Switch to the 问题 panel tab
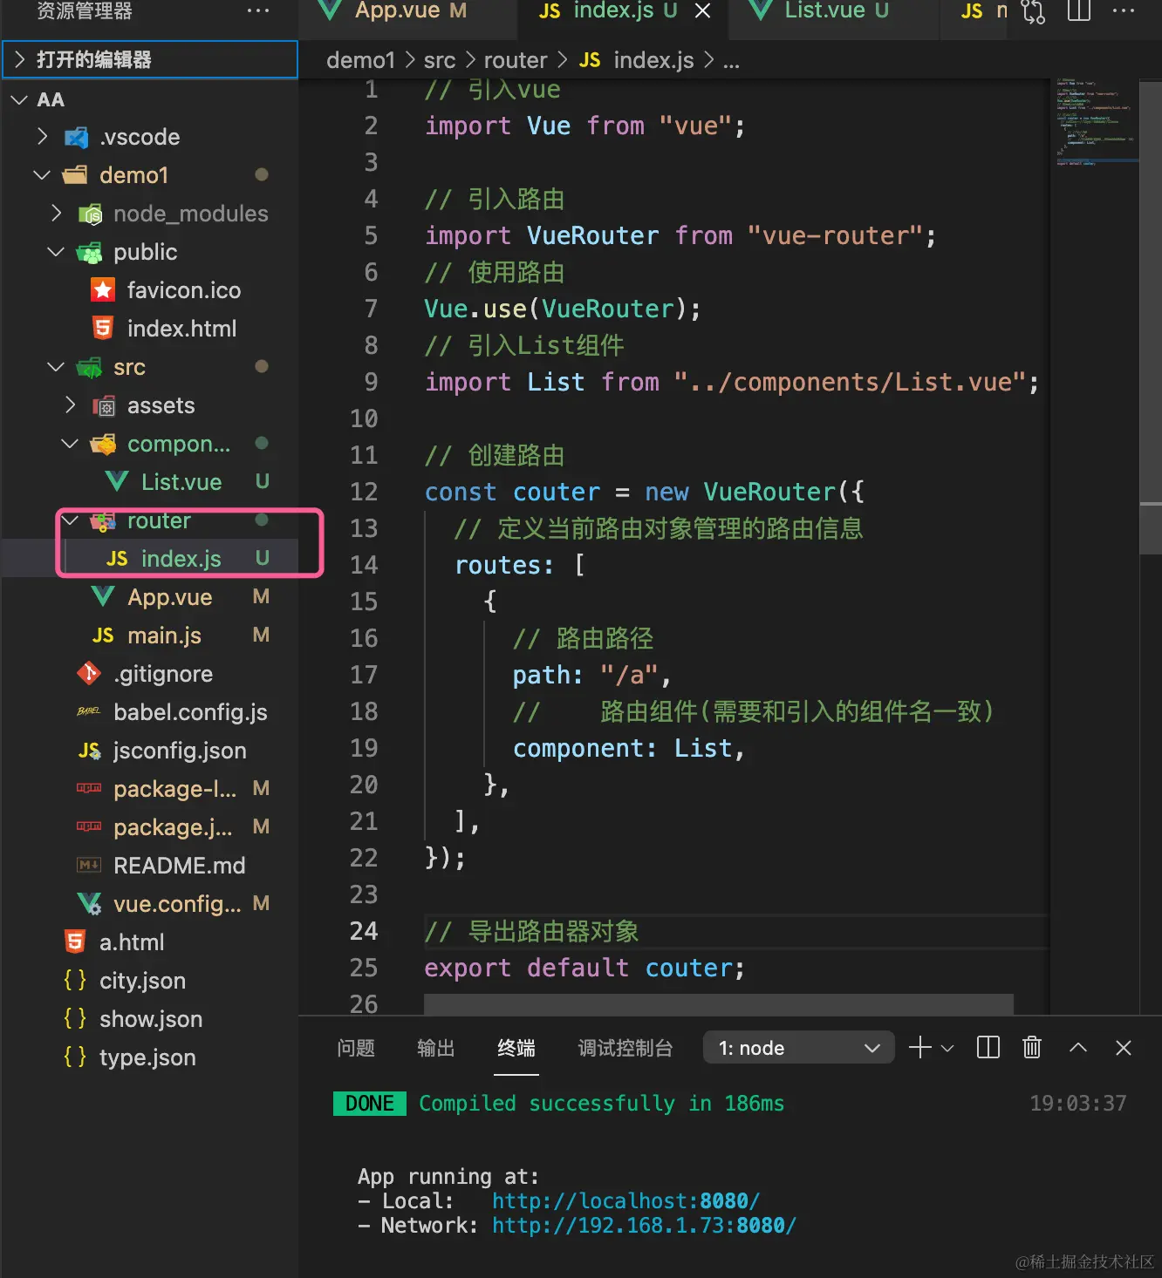The width and height of the screenshot is (1162, 1278). (x=356, y=1048)
